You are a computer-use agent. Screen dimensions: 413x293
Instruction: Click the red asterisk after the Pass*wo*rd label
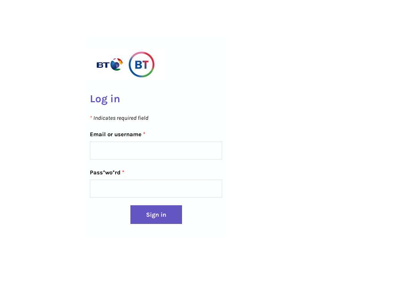123,172
